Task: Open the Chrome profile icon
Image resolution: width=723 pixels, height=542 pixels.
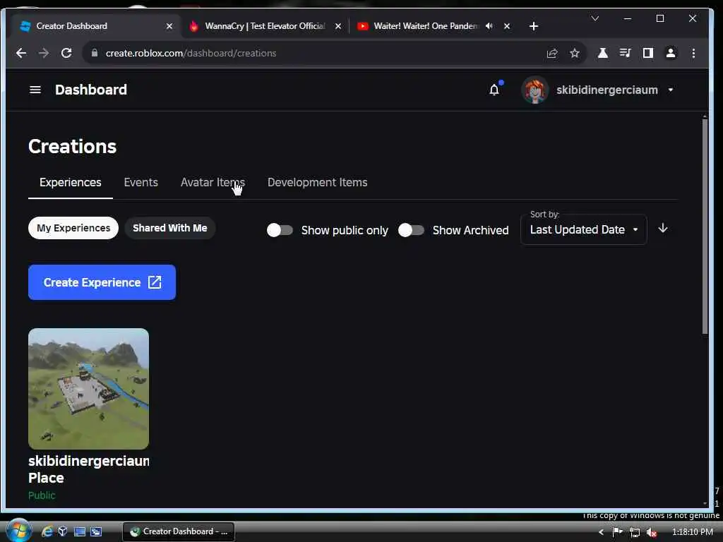Action: click(x=671, y=53)
